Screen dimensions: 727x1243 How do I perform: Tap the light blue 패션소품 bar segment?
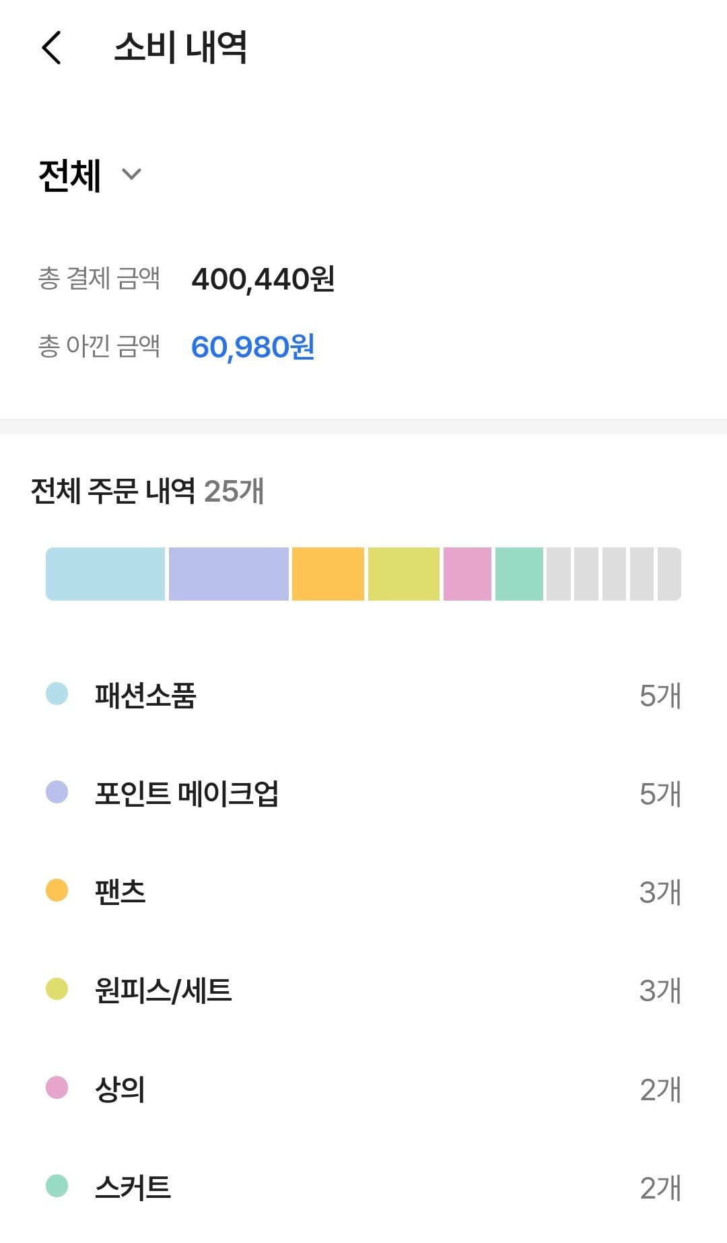(x=106, y=574)
